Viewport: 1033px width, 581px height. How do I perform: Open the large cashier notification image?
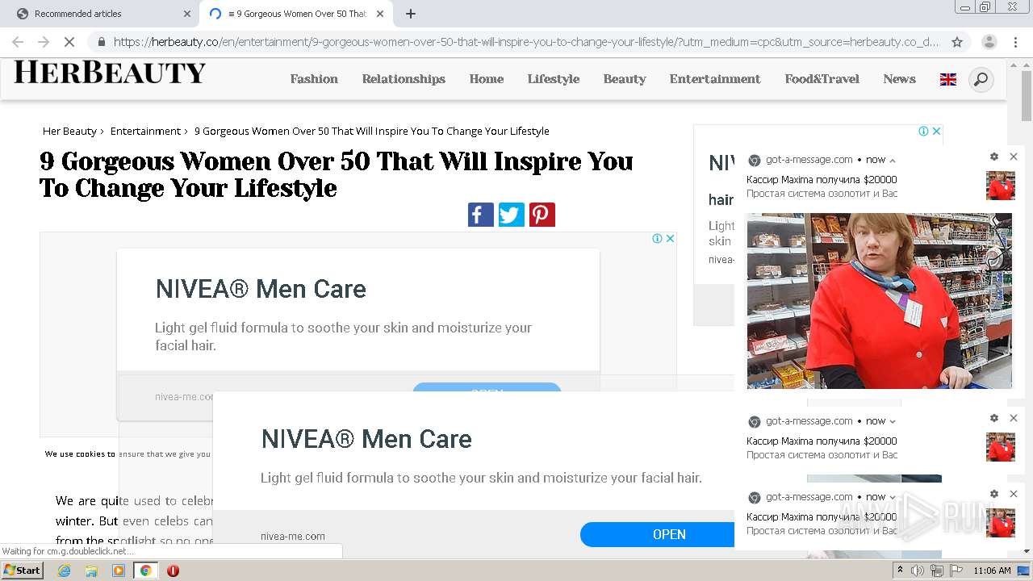(x=879, y=301)
